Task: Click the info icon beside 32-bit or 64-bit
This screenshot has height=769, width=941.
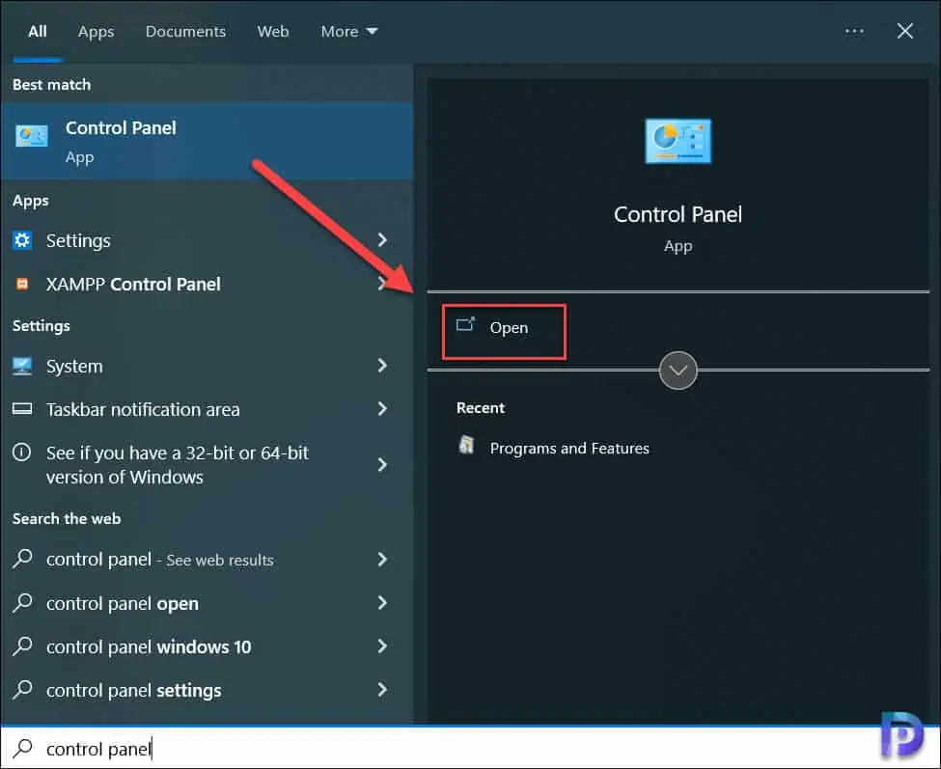Action: tap(21, 453)
